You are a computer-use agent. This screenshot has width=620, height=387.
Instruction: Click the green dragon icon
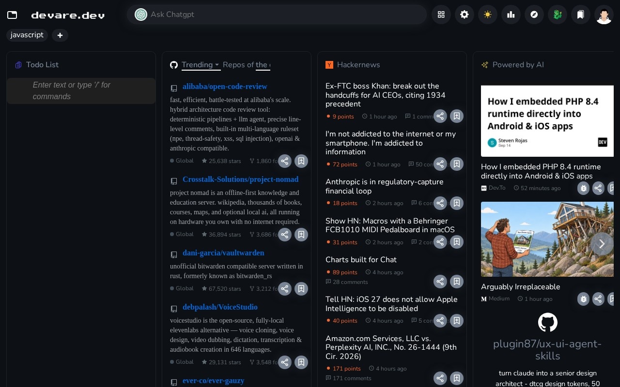(558, 15)
